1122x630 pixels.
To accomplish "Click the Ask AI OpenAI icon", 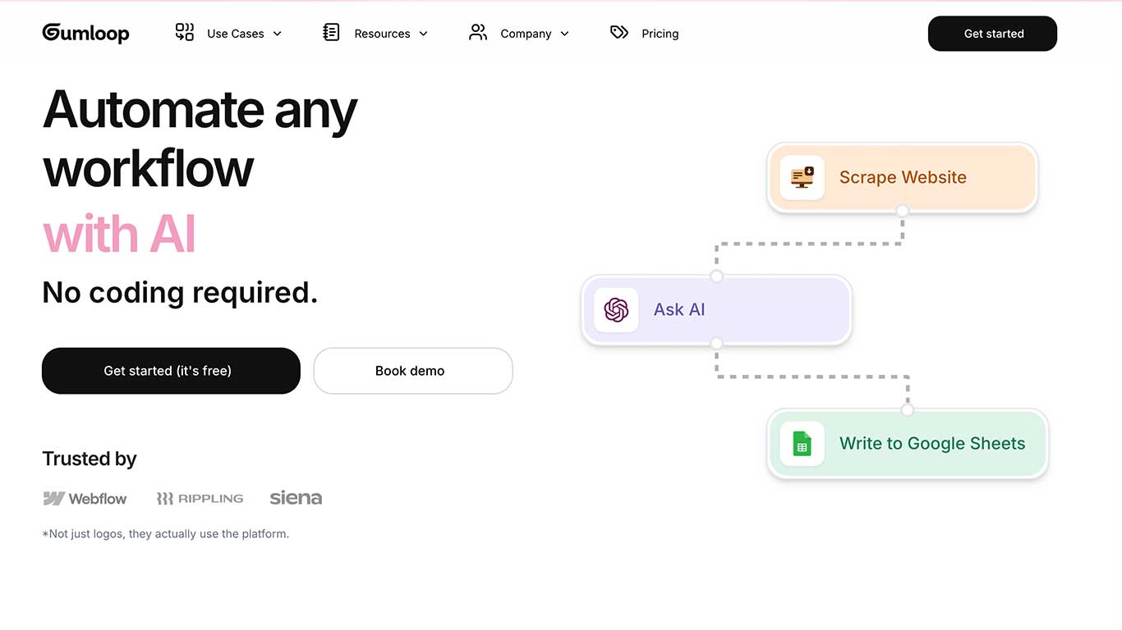I will [x=616, y=310].
